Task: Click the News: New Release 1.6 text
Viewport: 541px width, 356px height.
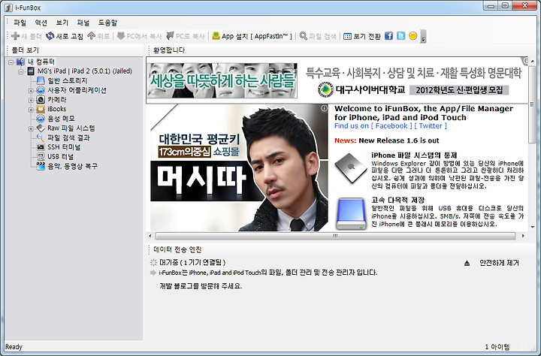Action: tap(386, 140)
